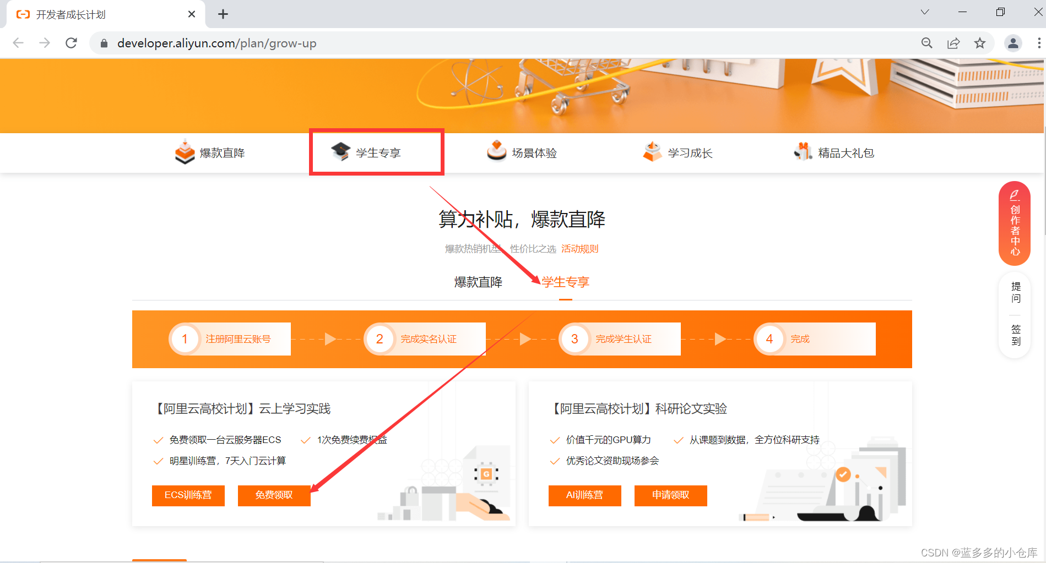The image size is (1046, 563).
Task: Open the 精品大礼包 navigation item
Action: click(834, 152)
